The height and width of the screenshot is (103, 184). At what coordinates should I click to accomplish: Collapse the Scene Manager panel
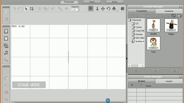(x=181, y=77)
